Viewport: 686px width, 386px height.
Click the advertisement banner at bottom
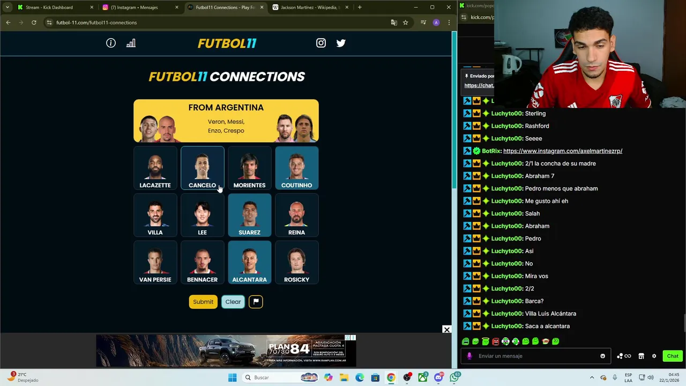tap(226, 351)
